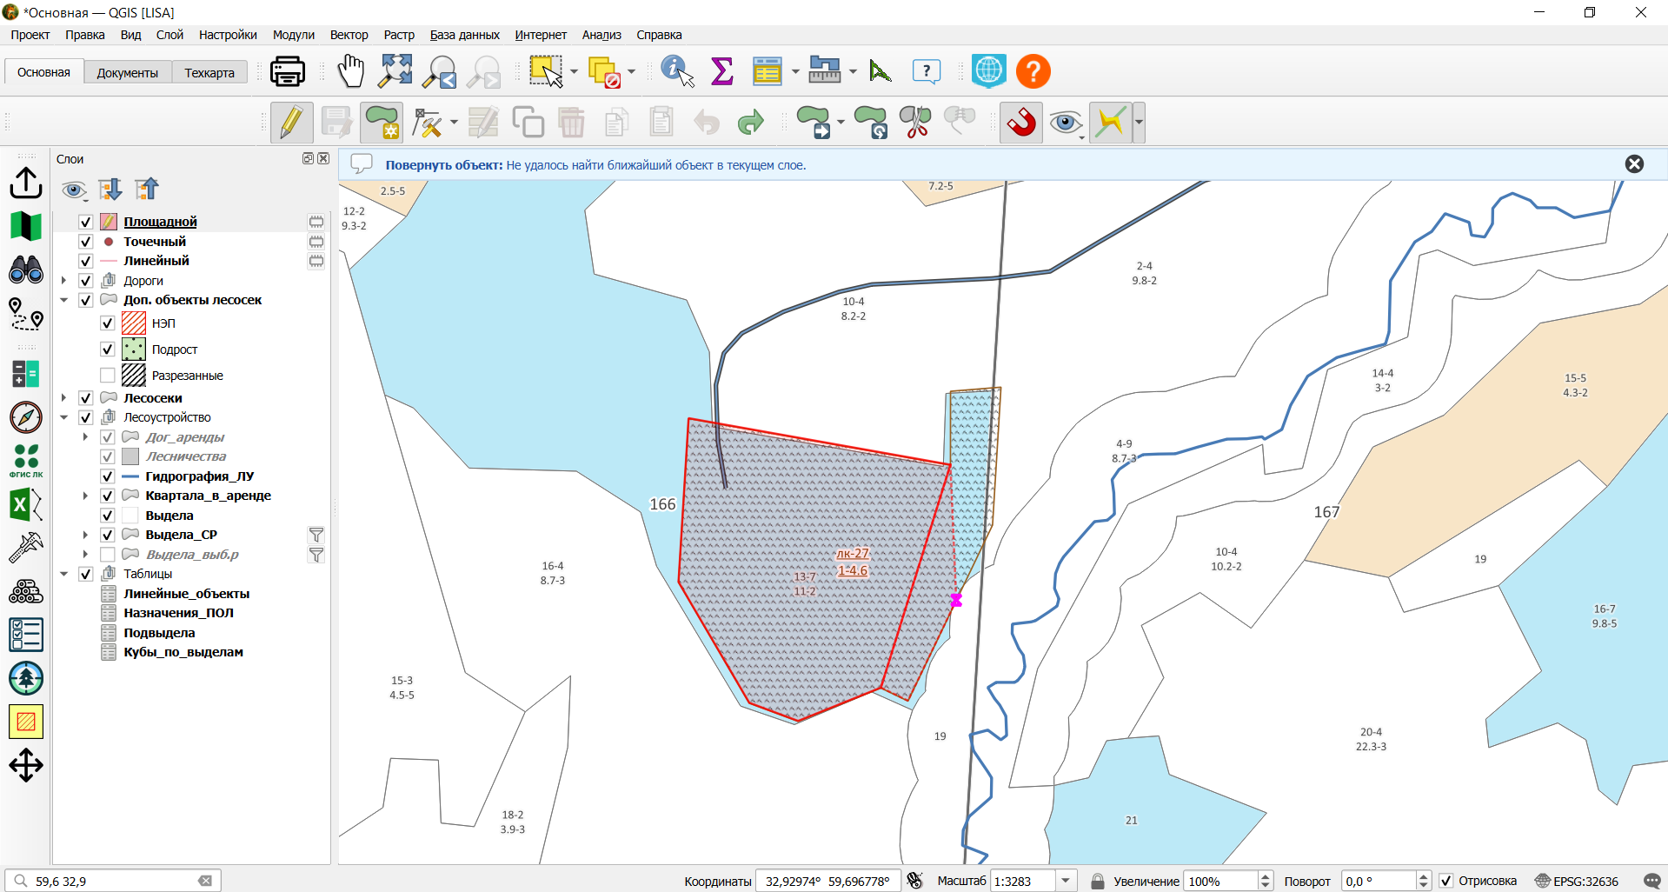Click the НЭП red hatch swatch

click(134, 323)
